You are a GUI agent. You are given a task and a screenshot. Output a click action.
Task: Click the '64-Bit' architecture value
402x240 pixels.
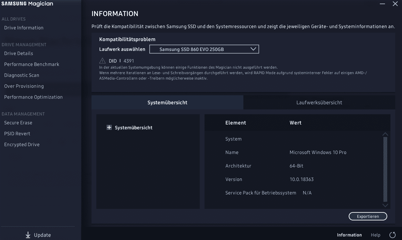click(296, 166)
